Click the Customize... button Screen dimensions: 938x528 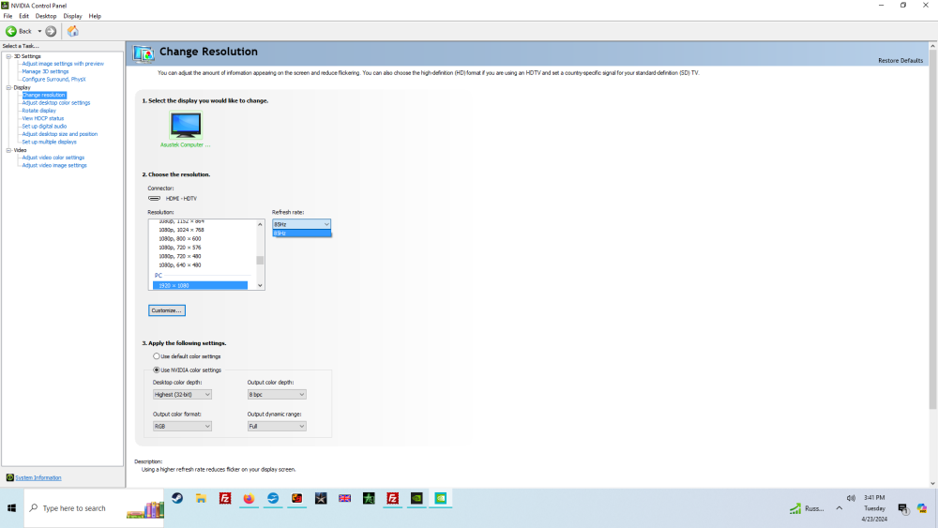pos(167,310)
